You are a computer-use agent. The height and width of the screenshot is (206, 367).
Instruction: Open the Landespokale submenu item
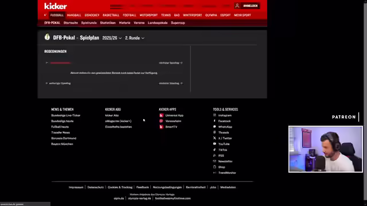158,23
